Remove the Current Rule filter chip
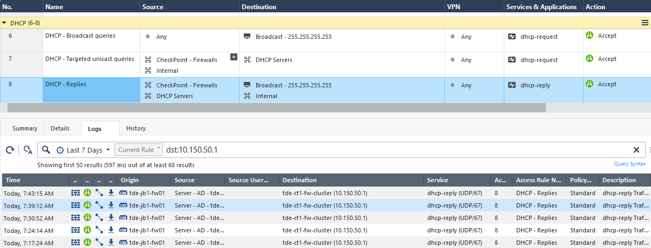This screenshot has width=651, height=248. point(159,148)
